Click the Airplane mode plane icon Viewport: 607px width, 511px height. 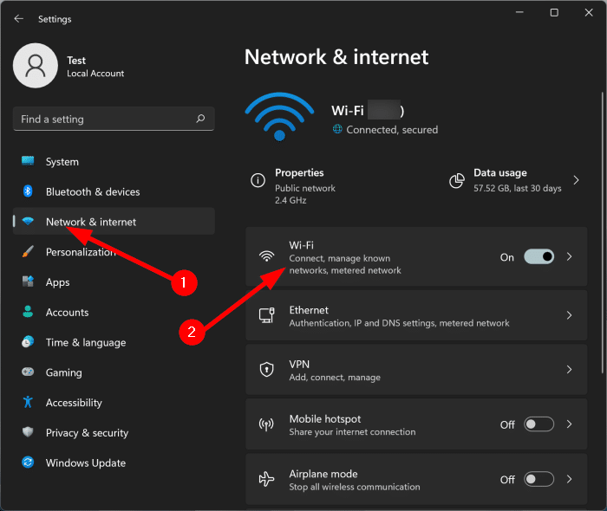click(266, 479)
